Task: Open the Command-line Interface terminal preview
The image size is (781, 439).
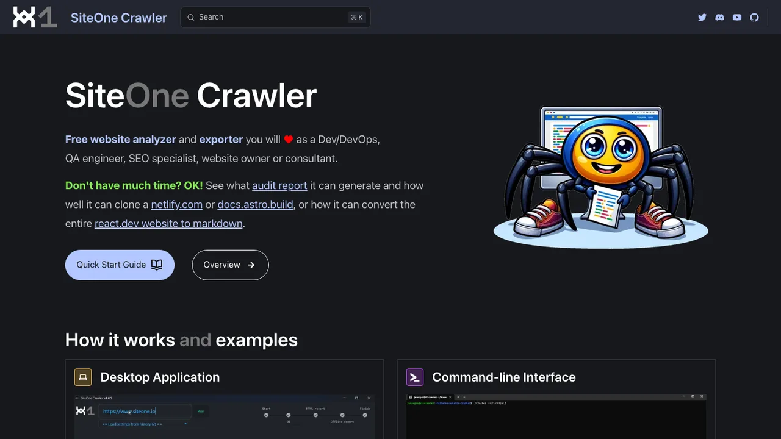Action: pos(556,416)
